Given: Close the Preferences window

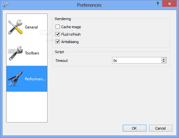Looking at the screenshot, I should 169,4.
